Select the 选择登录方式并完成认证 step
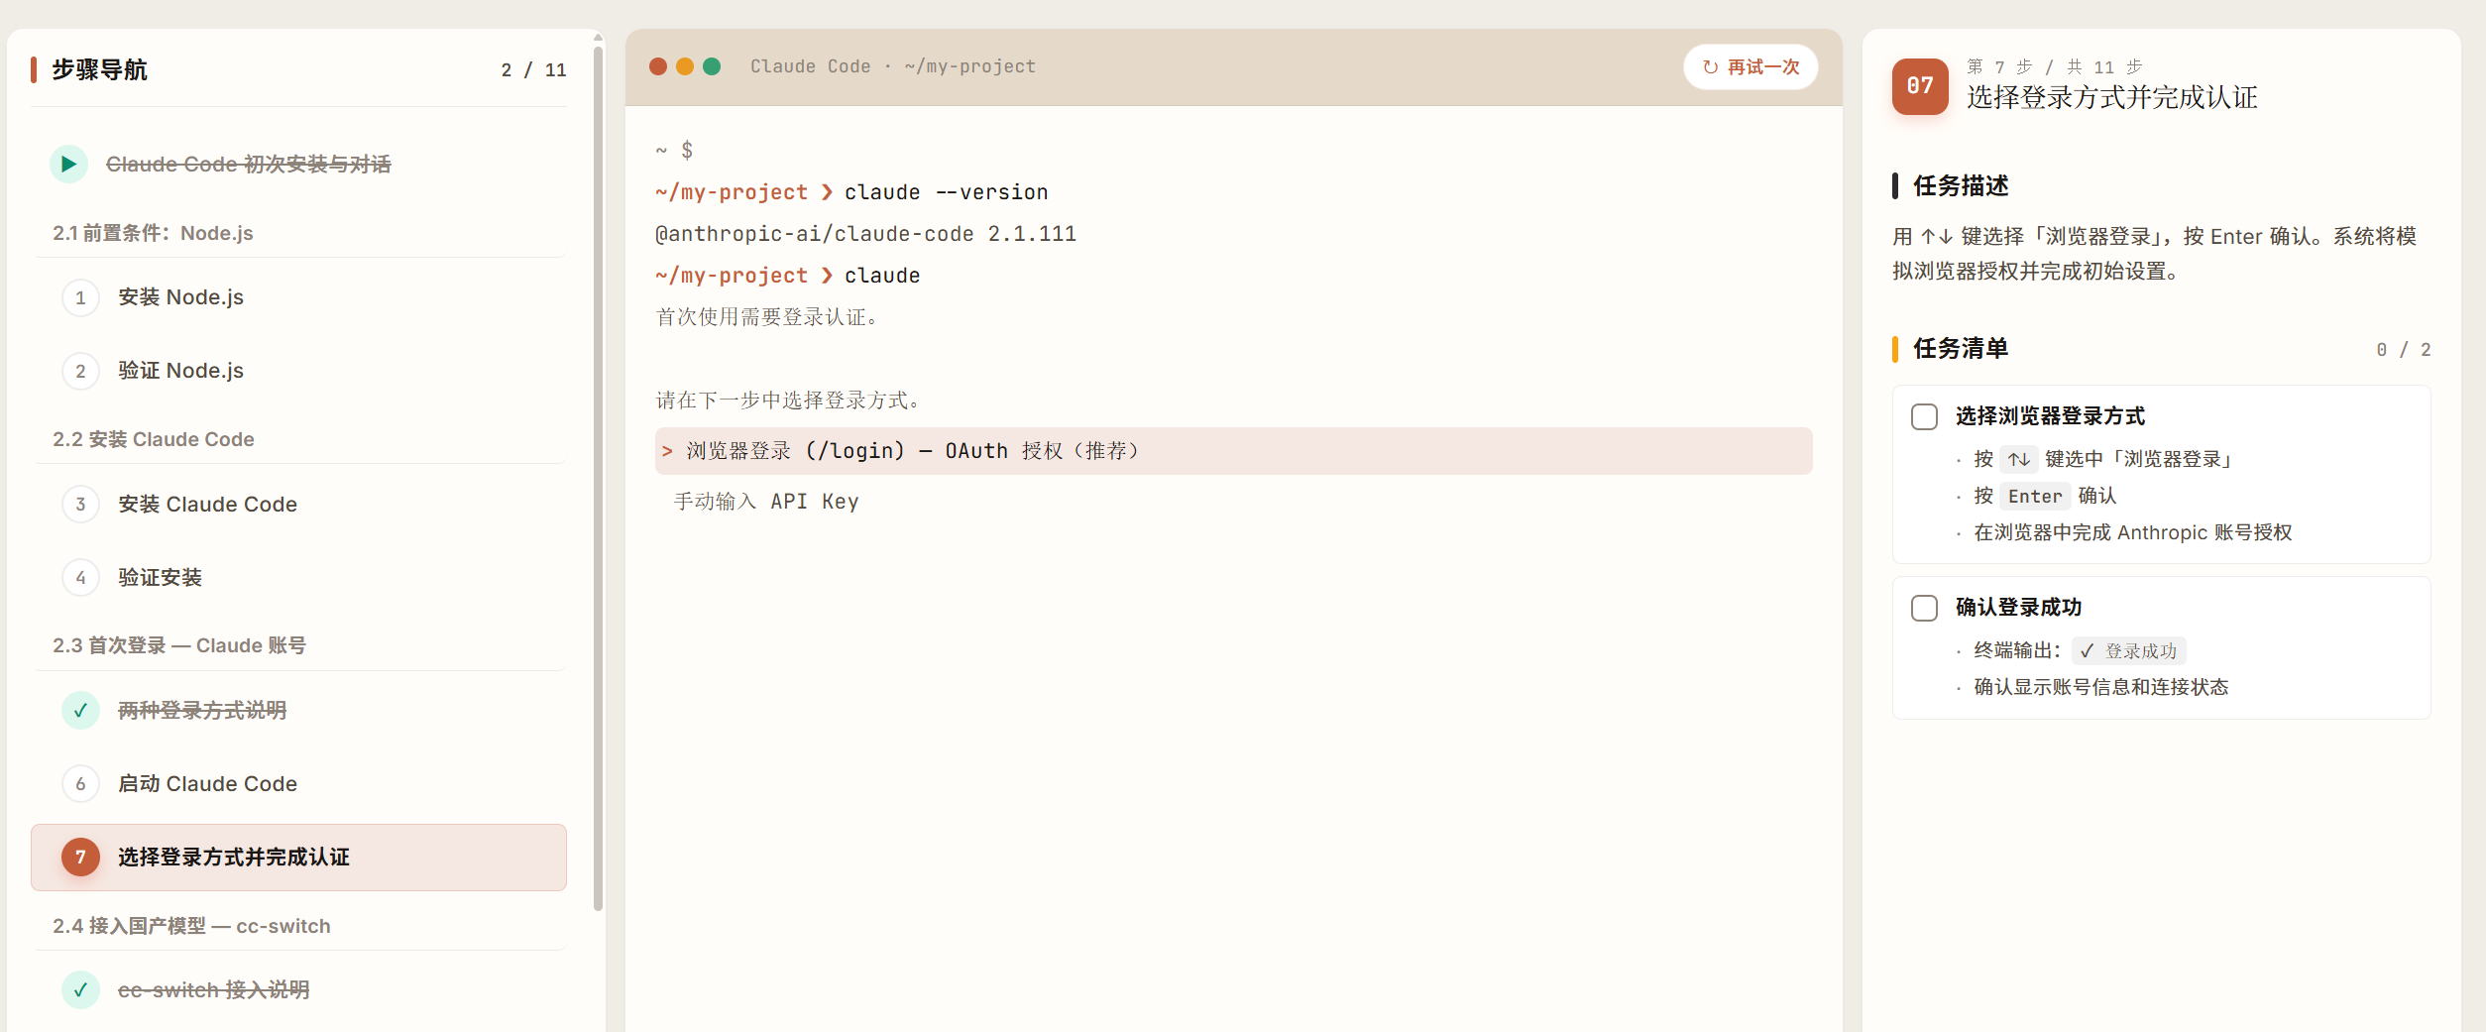 (x=298, y=857)
